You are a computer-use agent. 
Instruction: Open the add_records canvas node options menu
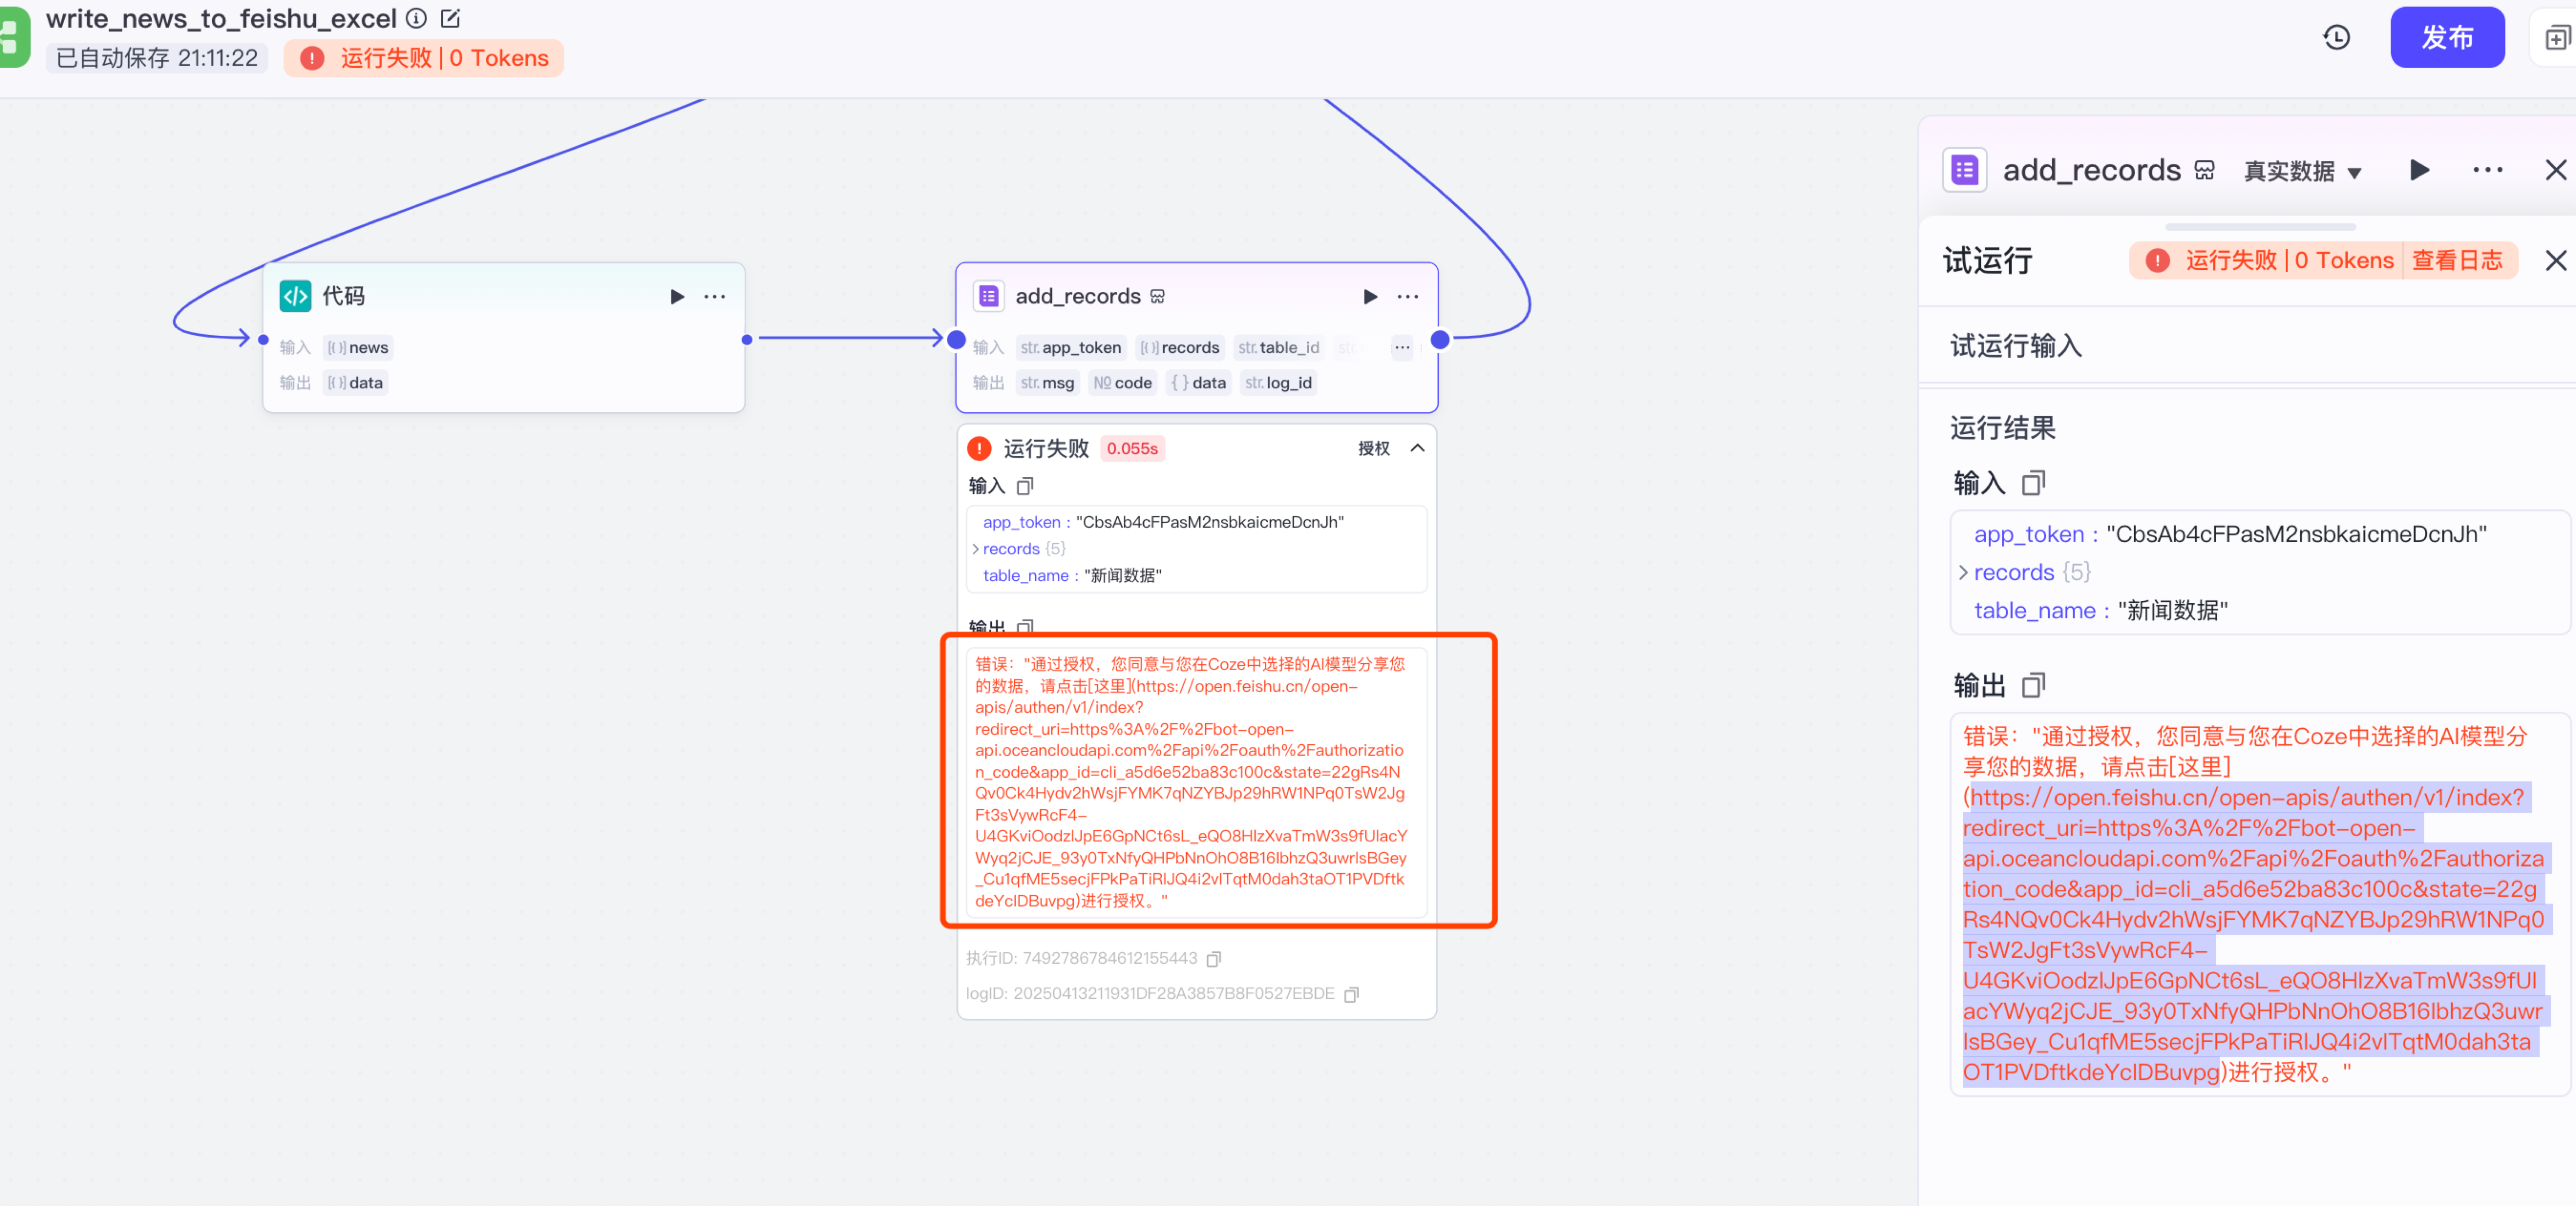click(x=1408, y=297)
